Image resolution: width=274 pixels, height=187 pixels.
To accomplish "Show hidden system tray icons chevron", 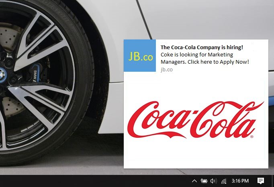I will coord(194,181).
